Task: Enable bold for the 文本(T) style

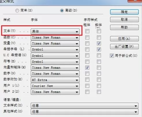Action: pos(87,31)
